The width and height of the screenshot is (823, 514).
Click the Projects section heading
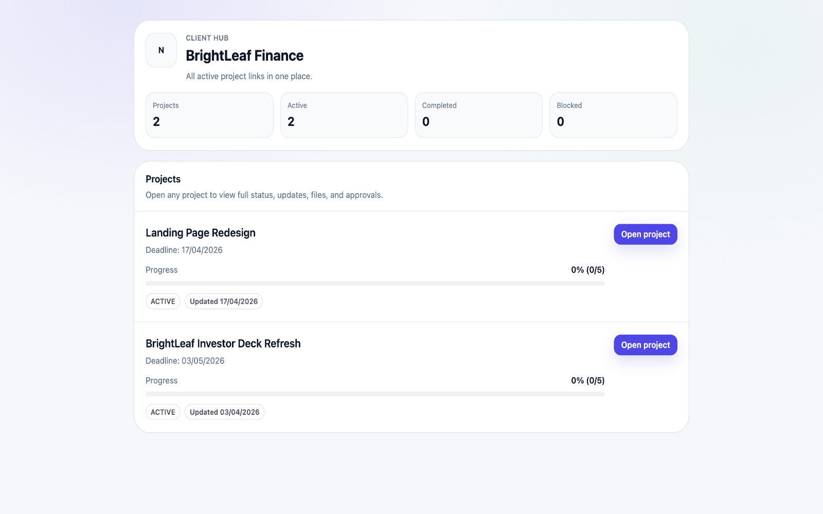(x=163, y=179)
